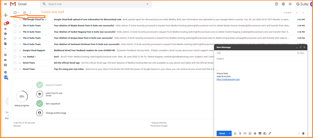Open the main menu hamburger

[x=5, y=4]
